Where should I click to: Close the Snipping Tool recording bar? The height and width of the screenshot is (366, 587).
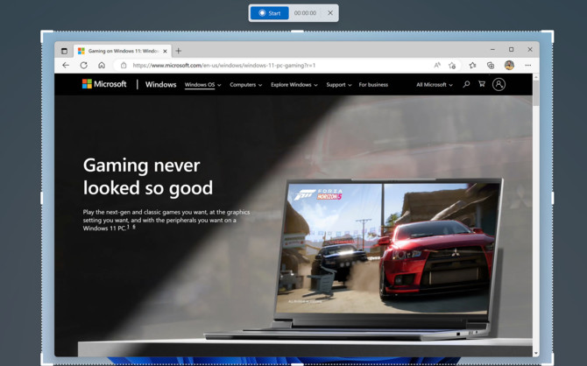pyautogui.click(x=330, y=13)
